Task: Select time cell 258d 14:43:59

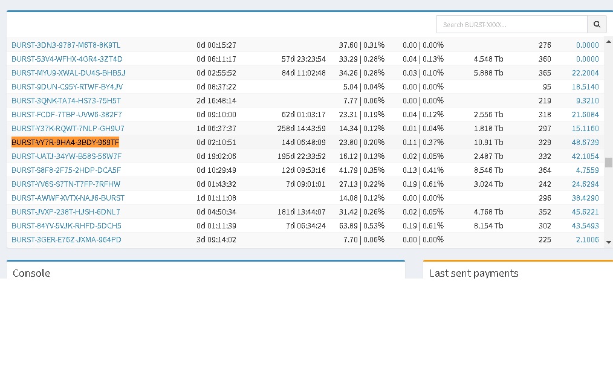Action: click(x=302, y=128)
